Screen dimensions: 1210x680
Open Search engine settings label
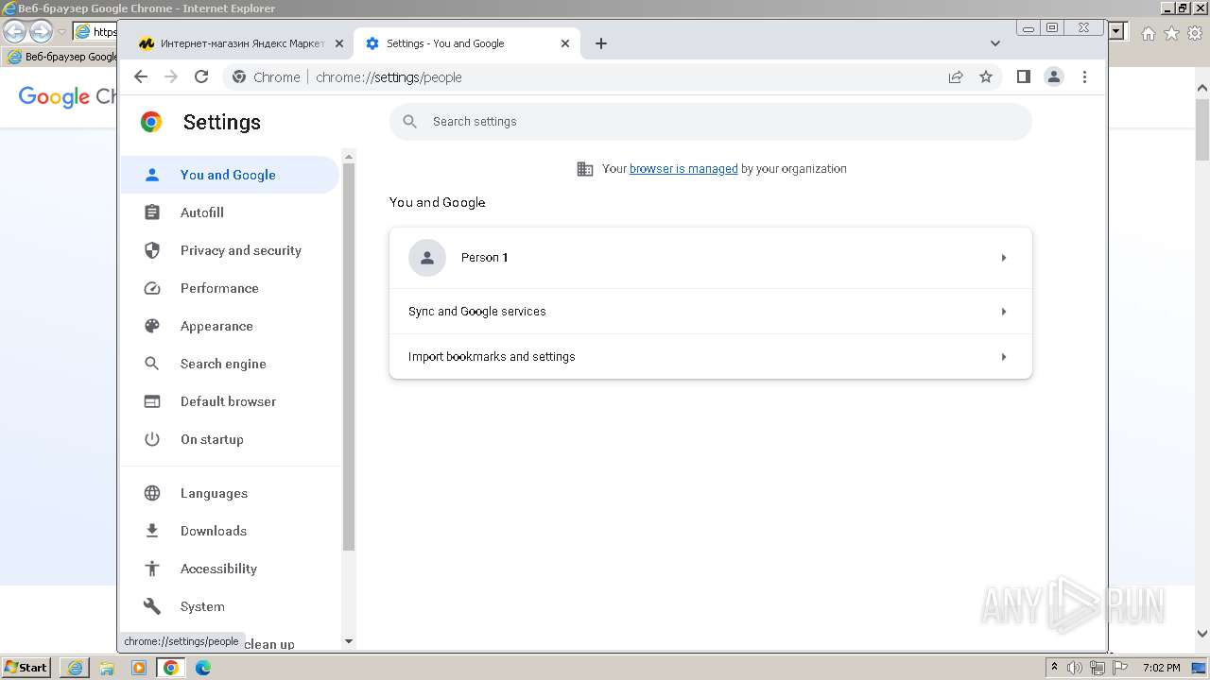[x=223, y=364]
